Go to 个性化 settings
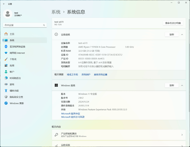This screenshot has width=190, height=147. click(25, 59)
